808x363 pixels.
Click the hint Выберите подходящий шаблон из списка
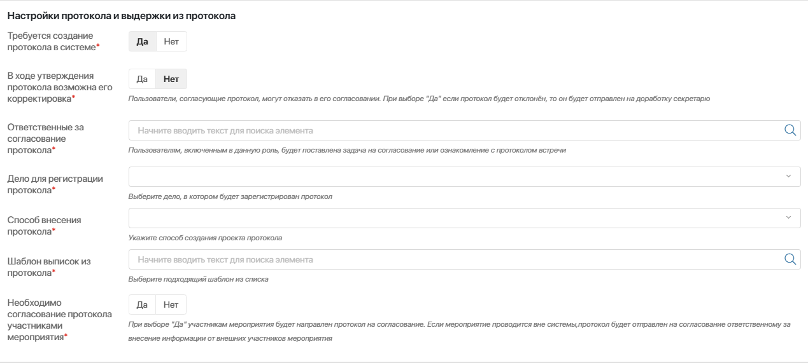pos(198,279)
